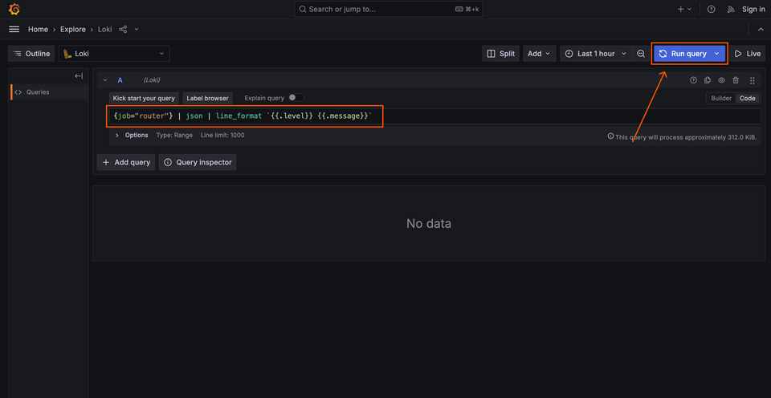Viewport: 771px width, 398px height.
Task: Click the Grafana logo icon
Action: coord(14,10)
